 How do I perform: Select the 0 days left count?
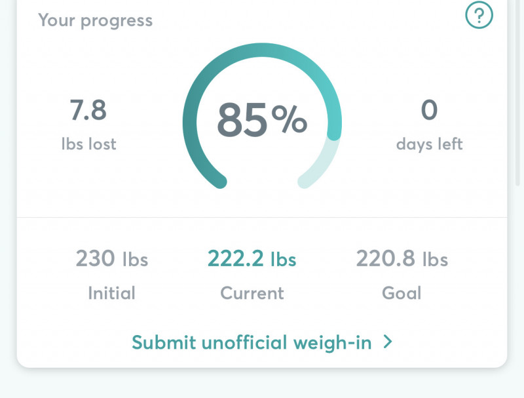429,110
